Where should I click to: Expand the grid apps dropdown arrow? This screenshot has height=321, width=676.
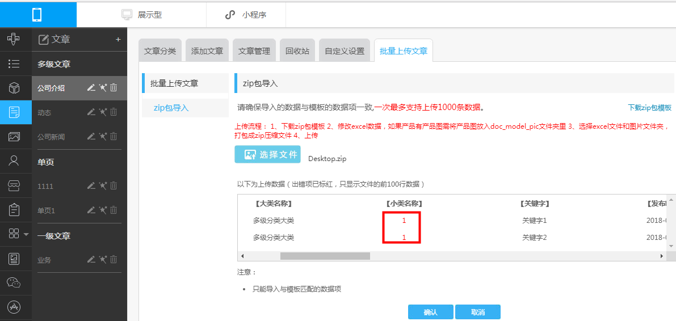pyautogui.click(x=26, y=234)
